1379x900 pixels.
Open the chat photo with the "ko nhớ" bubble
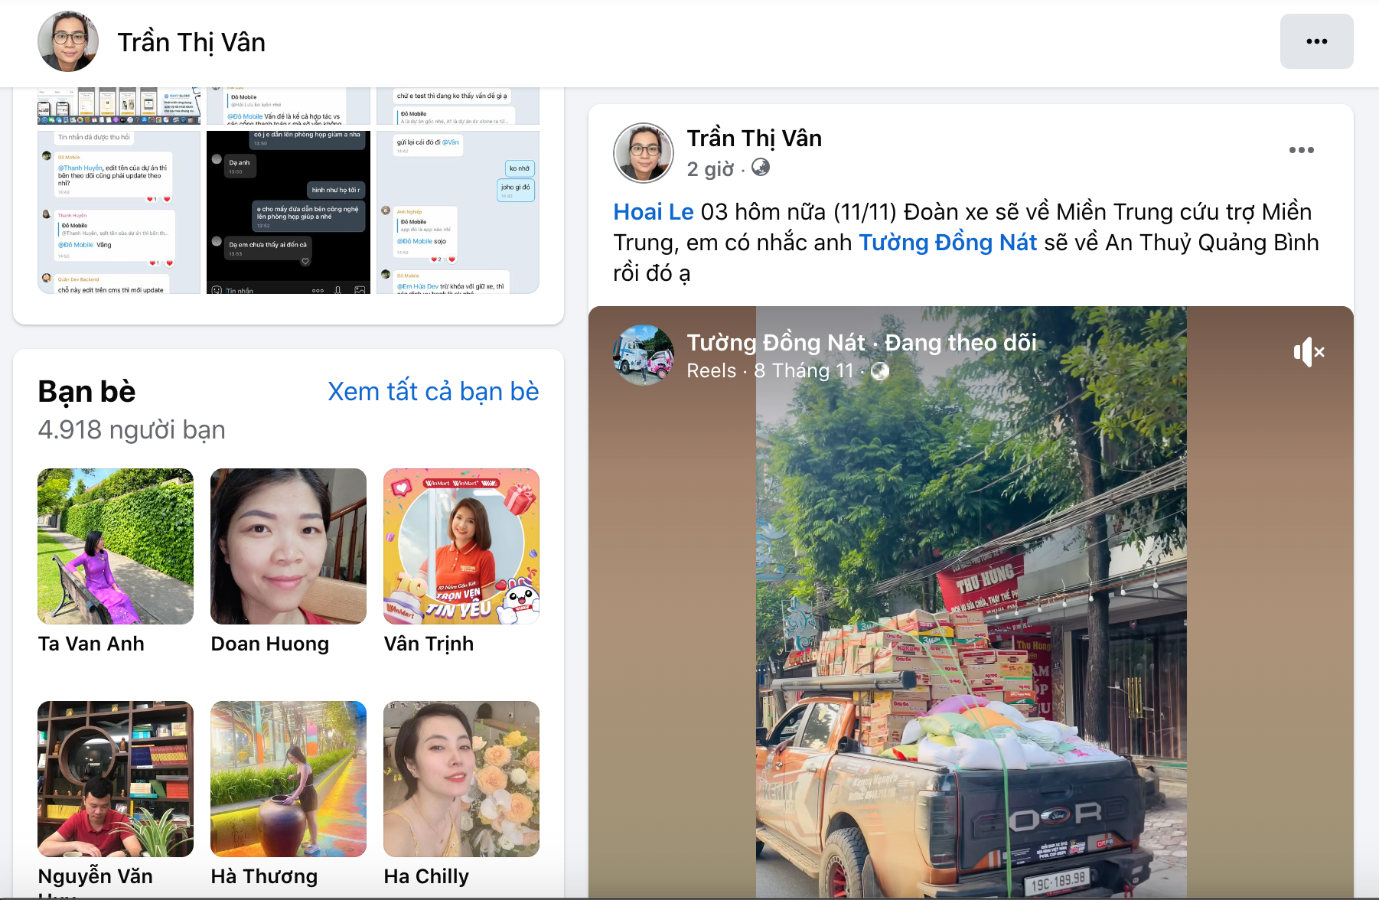click(458, 212)
